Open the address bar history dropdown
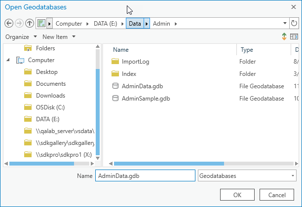Viewport: 302px width, 207px height. point(285,23)
